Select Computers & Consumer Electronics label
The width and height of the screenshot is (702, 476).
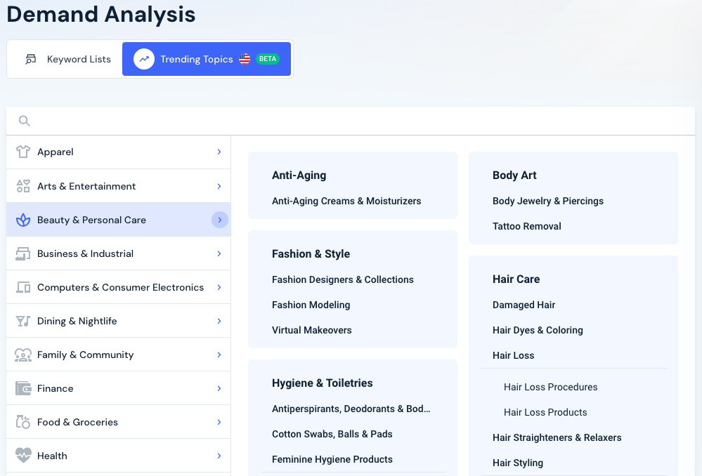coord(120,287)
